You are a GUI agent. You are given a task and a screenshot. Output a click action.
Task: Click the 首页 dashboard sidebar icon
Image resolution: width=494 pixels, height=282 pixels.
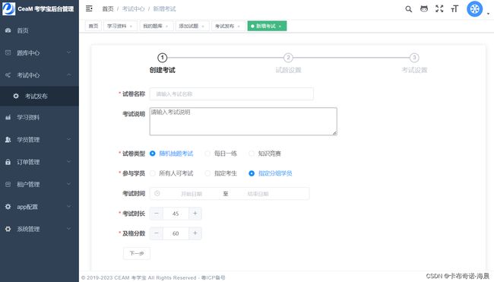click(x=8, y=30)
